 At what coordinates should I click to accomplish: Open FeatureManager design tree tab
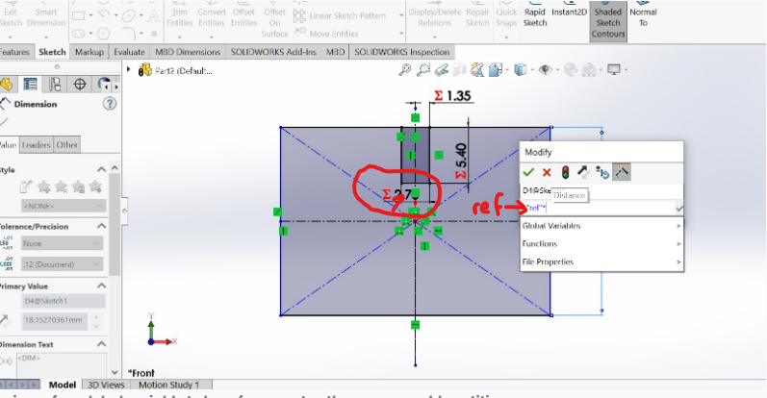coord(7,84)
